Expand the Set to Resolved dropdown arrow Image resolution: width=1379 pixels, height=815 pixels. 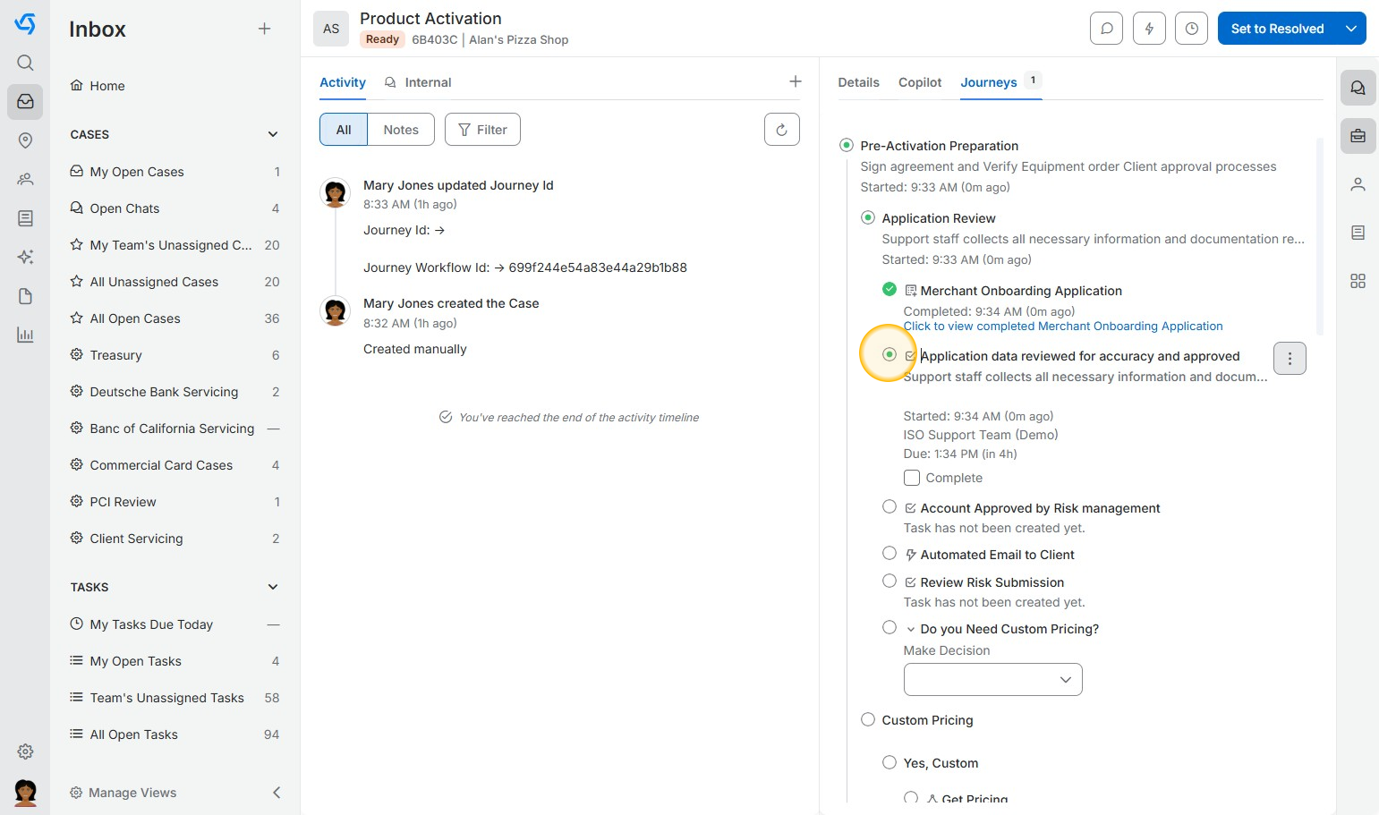click(x=1351, y=29)
